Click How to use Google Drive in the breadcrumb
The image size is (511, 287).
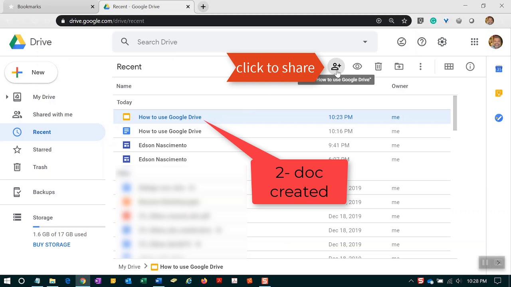pyautogui.click(x=192, y=267)
